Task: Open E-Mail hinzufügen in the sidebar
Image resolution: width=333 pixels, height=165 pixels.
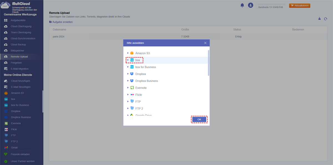Action: click(x=21, y=87)
